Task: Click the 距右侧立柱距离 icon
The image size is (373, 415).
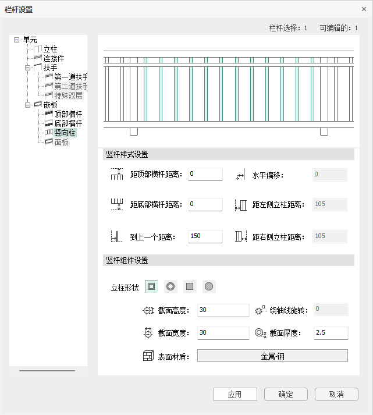Action: 241,236
